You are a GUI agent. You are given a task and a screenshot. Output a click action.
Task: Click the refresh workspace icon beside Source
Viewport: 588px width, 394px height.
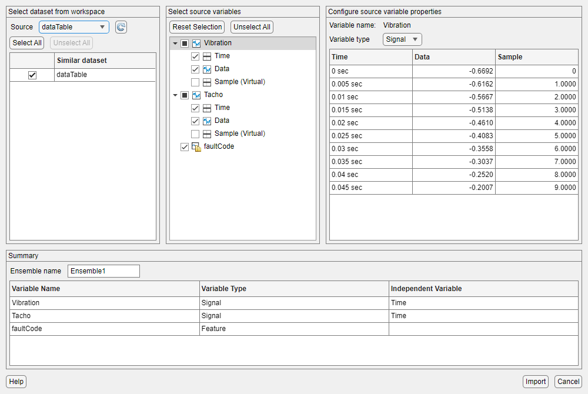coord(121,27)
